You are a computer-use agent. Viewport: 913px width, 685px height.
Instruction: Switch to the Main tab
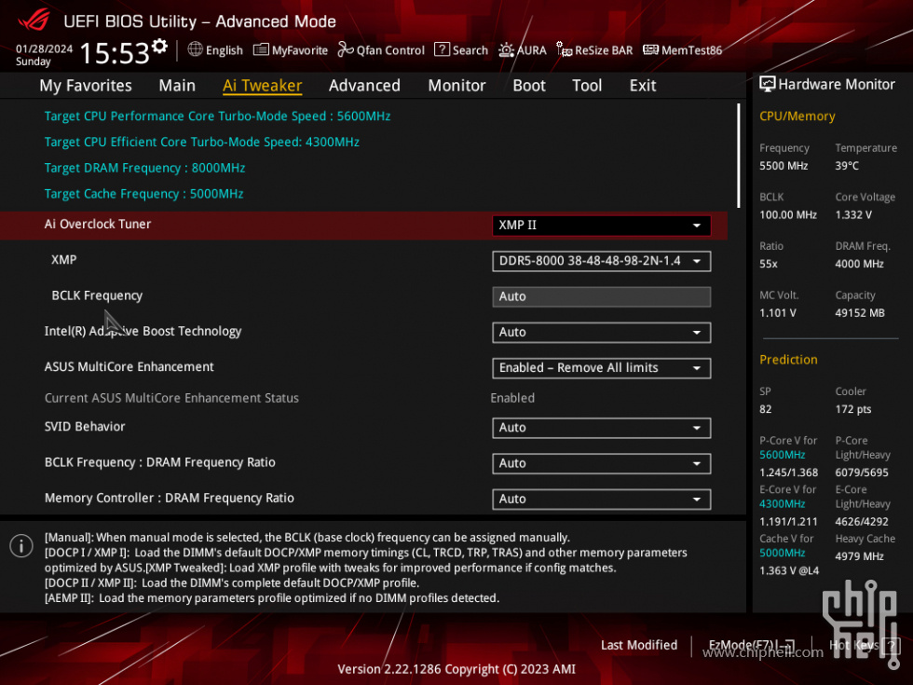(177, 86)
